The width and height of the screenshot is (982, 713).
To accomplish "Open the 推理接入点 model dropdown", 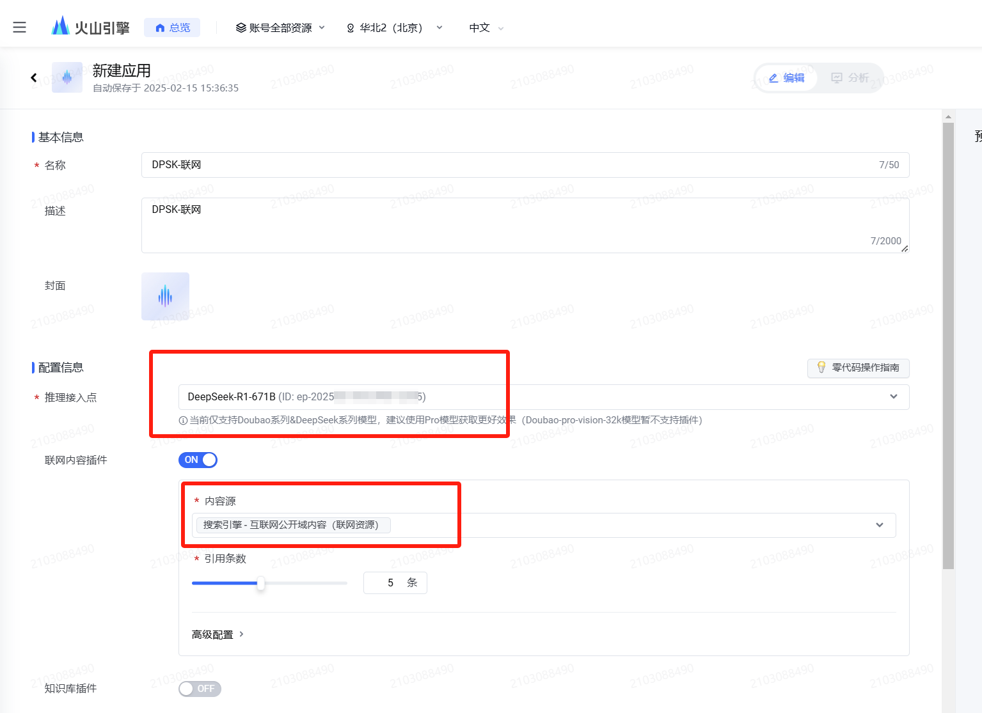I will click(544, 397).
